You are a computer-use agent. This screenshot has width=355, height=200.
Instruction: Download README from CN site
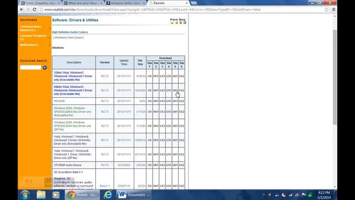click(149, 101)
